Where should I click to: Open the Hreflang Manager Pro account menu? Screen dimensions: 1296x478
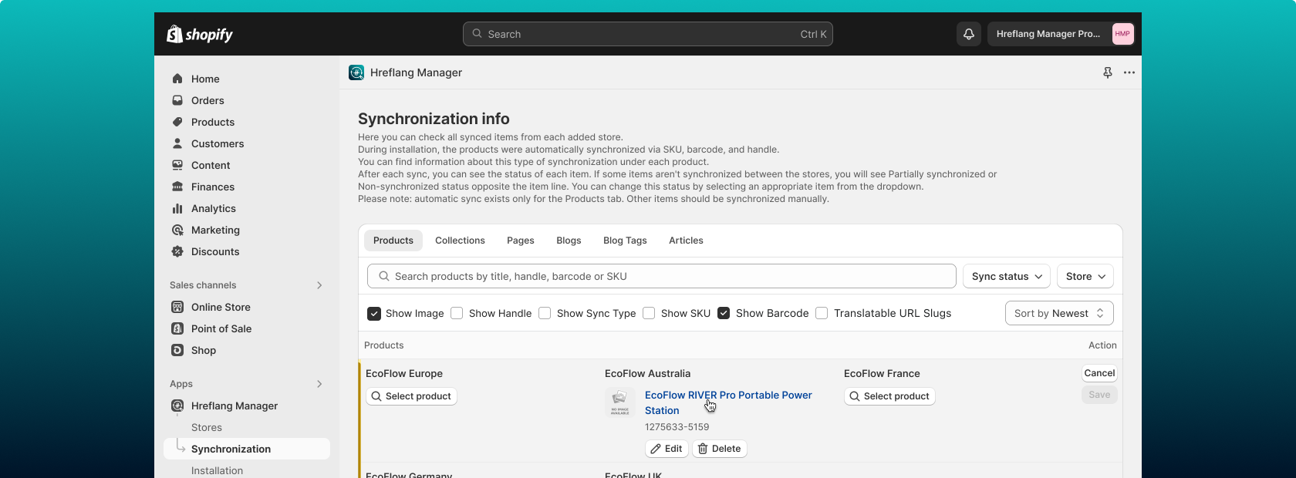tap(1062, 34)
